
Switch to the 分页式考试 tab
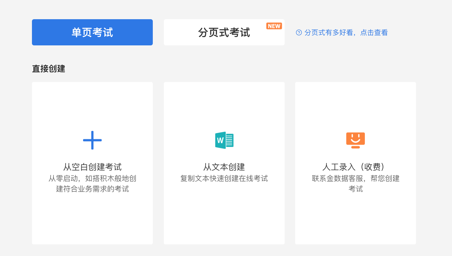coord(224,32)
